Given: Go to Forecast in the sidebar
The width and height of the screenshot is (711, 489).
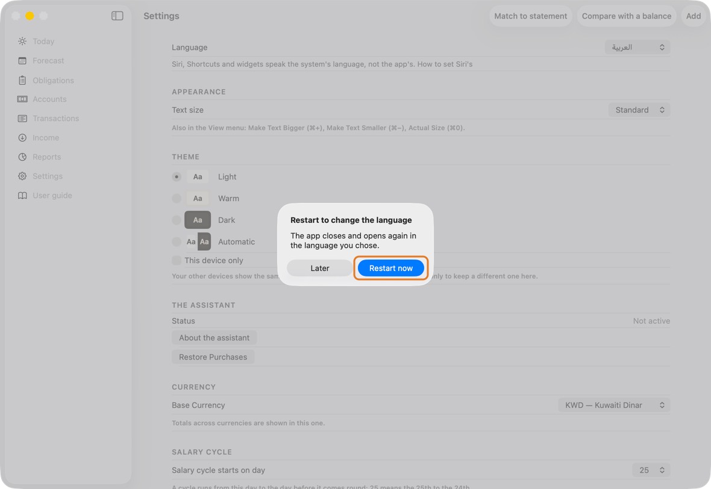Looking at the screenshot, I should click(48, 61).
